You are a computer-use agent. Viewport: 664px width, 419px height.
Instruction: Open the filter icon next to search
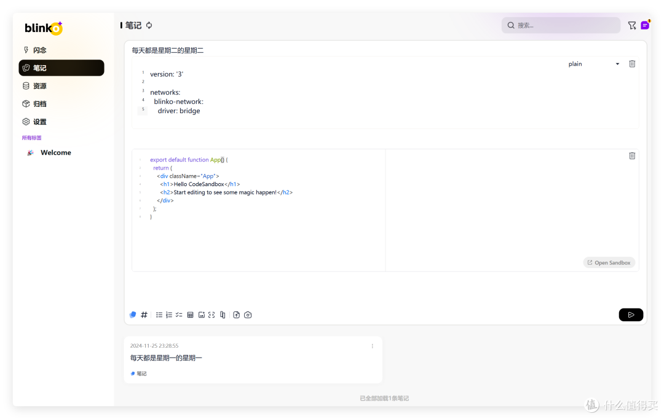point(631,25)
